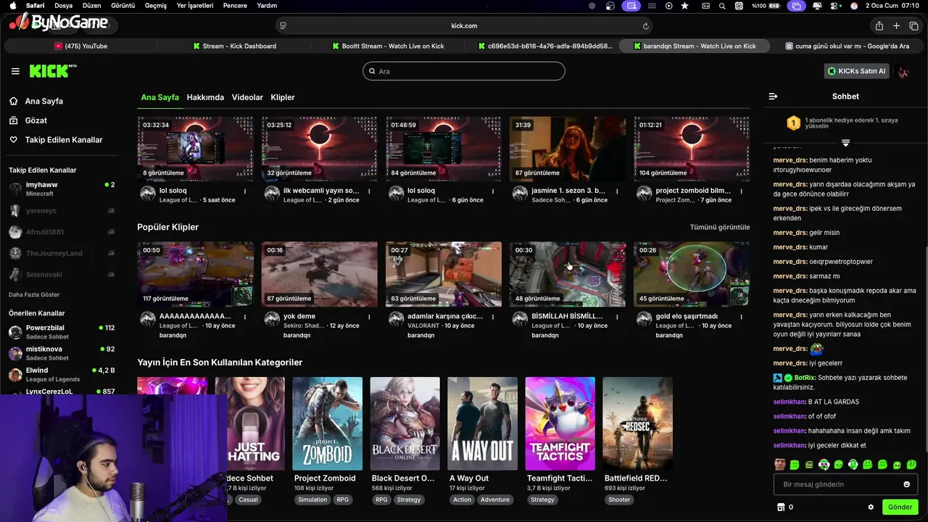This screenshot has height=522, width=928.
Task: Open options for adamlar karşına çıkıc clip
Action: pos(493,317)
